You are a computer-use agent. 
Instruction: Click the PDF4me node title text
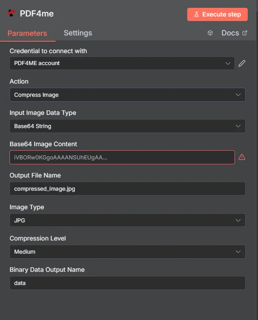(x=37, y=14)
